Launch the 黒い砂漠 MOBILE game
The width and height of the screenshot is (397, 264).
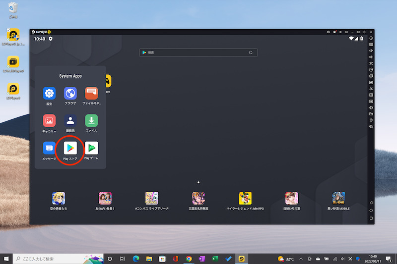(338, 198)
